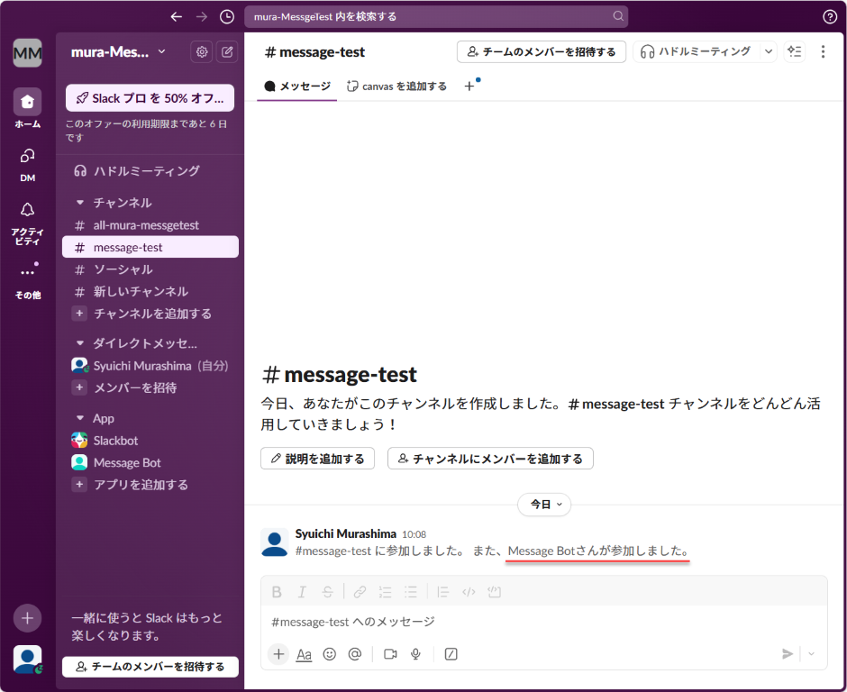Select the message-test channel in the sidebar

coord(150,248)
